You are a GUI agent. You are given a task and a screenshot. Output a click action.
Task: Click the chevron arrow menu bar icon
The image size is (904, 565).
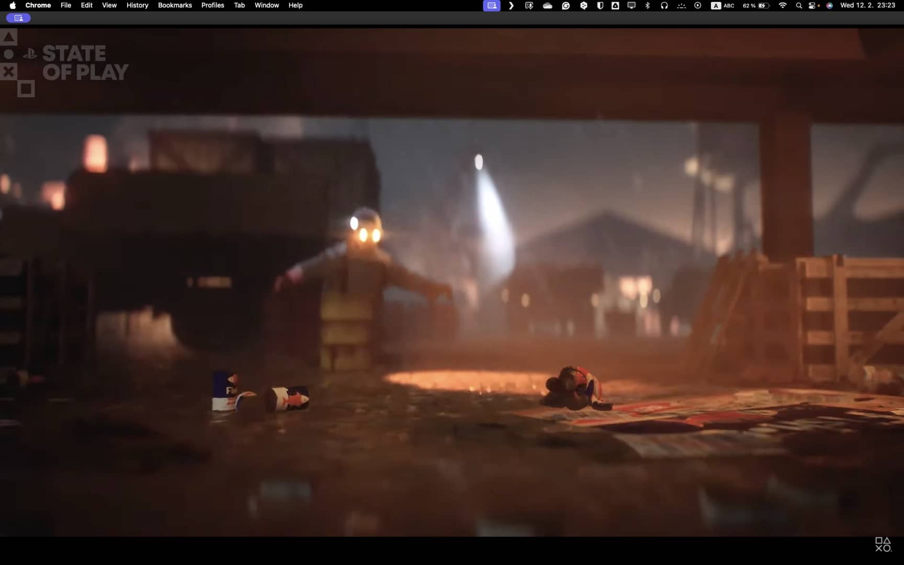(x=511, y=5)
